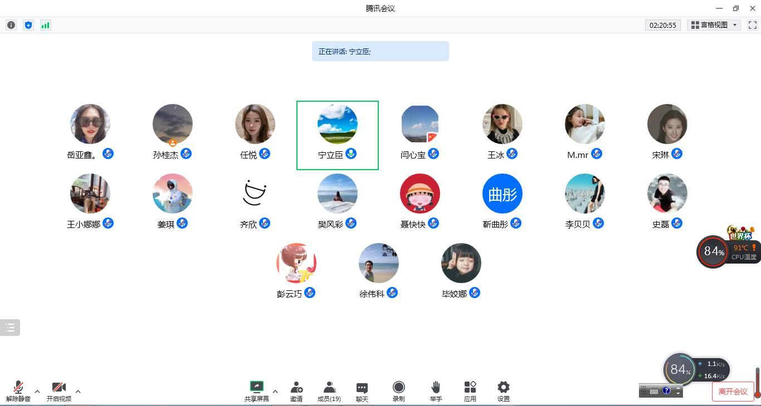Click the blue security shield icon
Viewport: 761px width, 406px height.
pos(28,25)
